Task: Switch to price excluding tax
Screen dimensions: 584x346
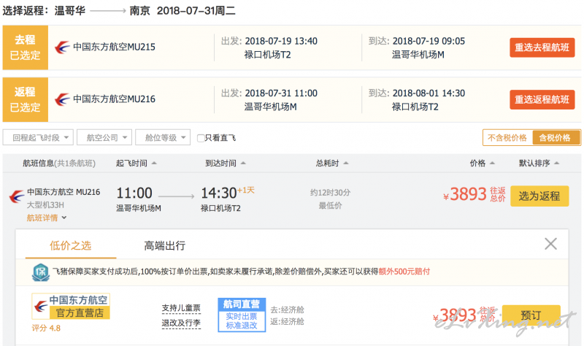Action: (507, 138)
